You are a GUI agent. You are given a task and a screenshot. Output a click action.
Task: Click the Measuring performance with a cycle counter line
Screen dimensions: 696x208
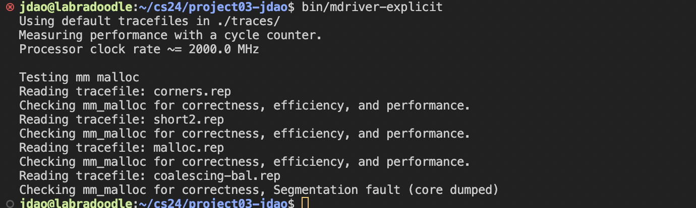coord(170,36)
